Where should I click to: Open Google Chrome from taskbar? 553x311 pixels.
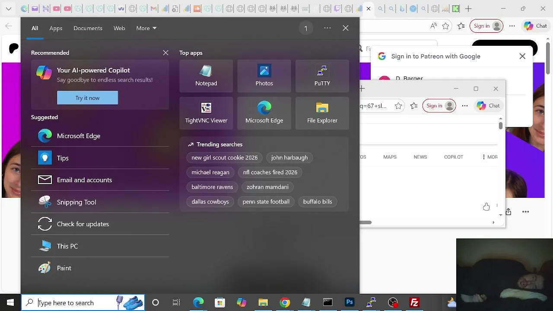click(285, 302)
